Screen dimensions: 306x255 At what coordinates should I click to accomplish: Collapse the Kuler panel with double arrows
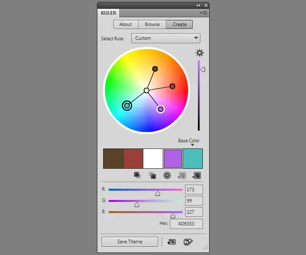pos(198,6)
